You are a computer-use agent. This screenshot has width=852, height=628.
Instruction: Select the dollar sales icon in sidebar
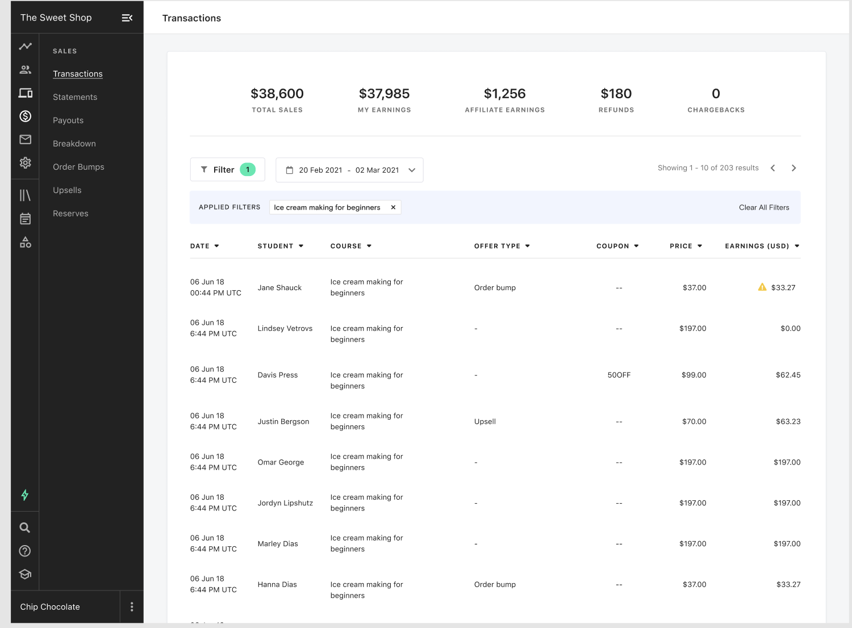point(25,116)
